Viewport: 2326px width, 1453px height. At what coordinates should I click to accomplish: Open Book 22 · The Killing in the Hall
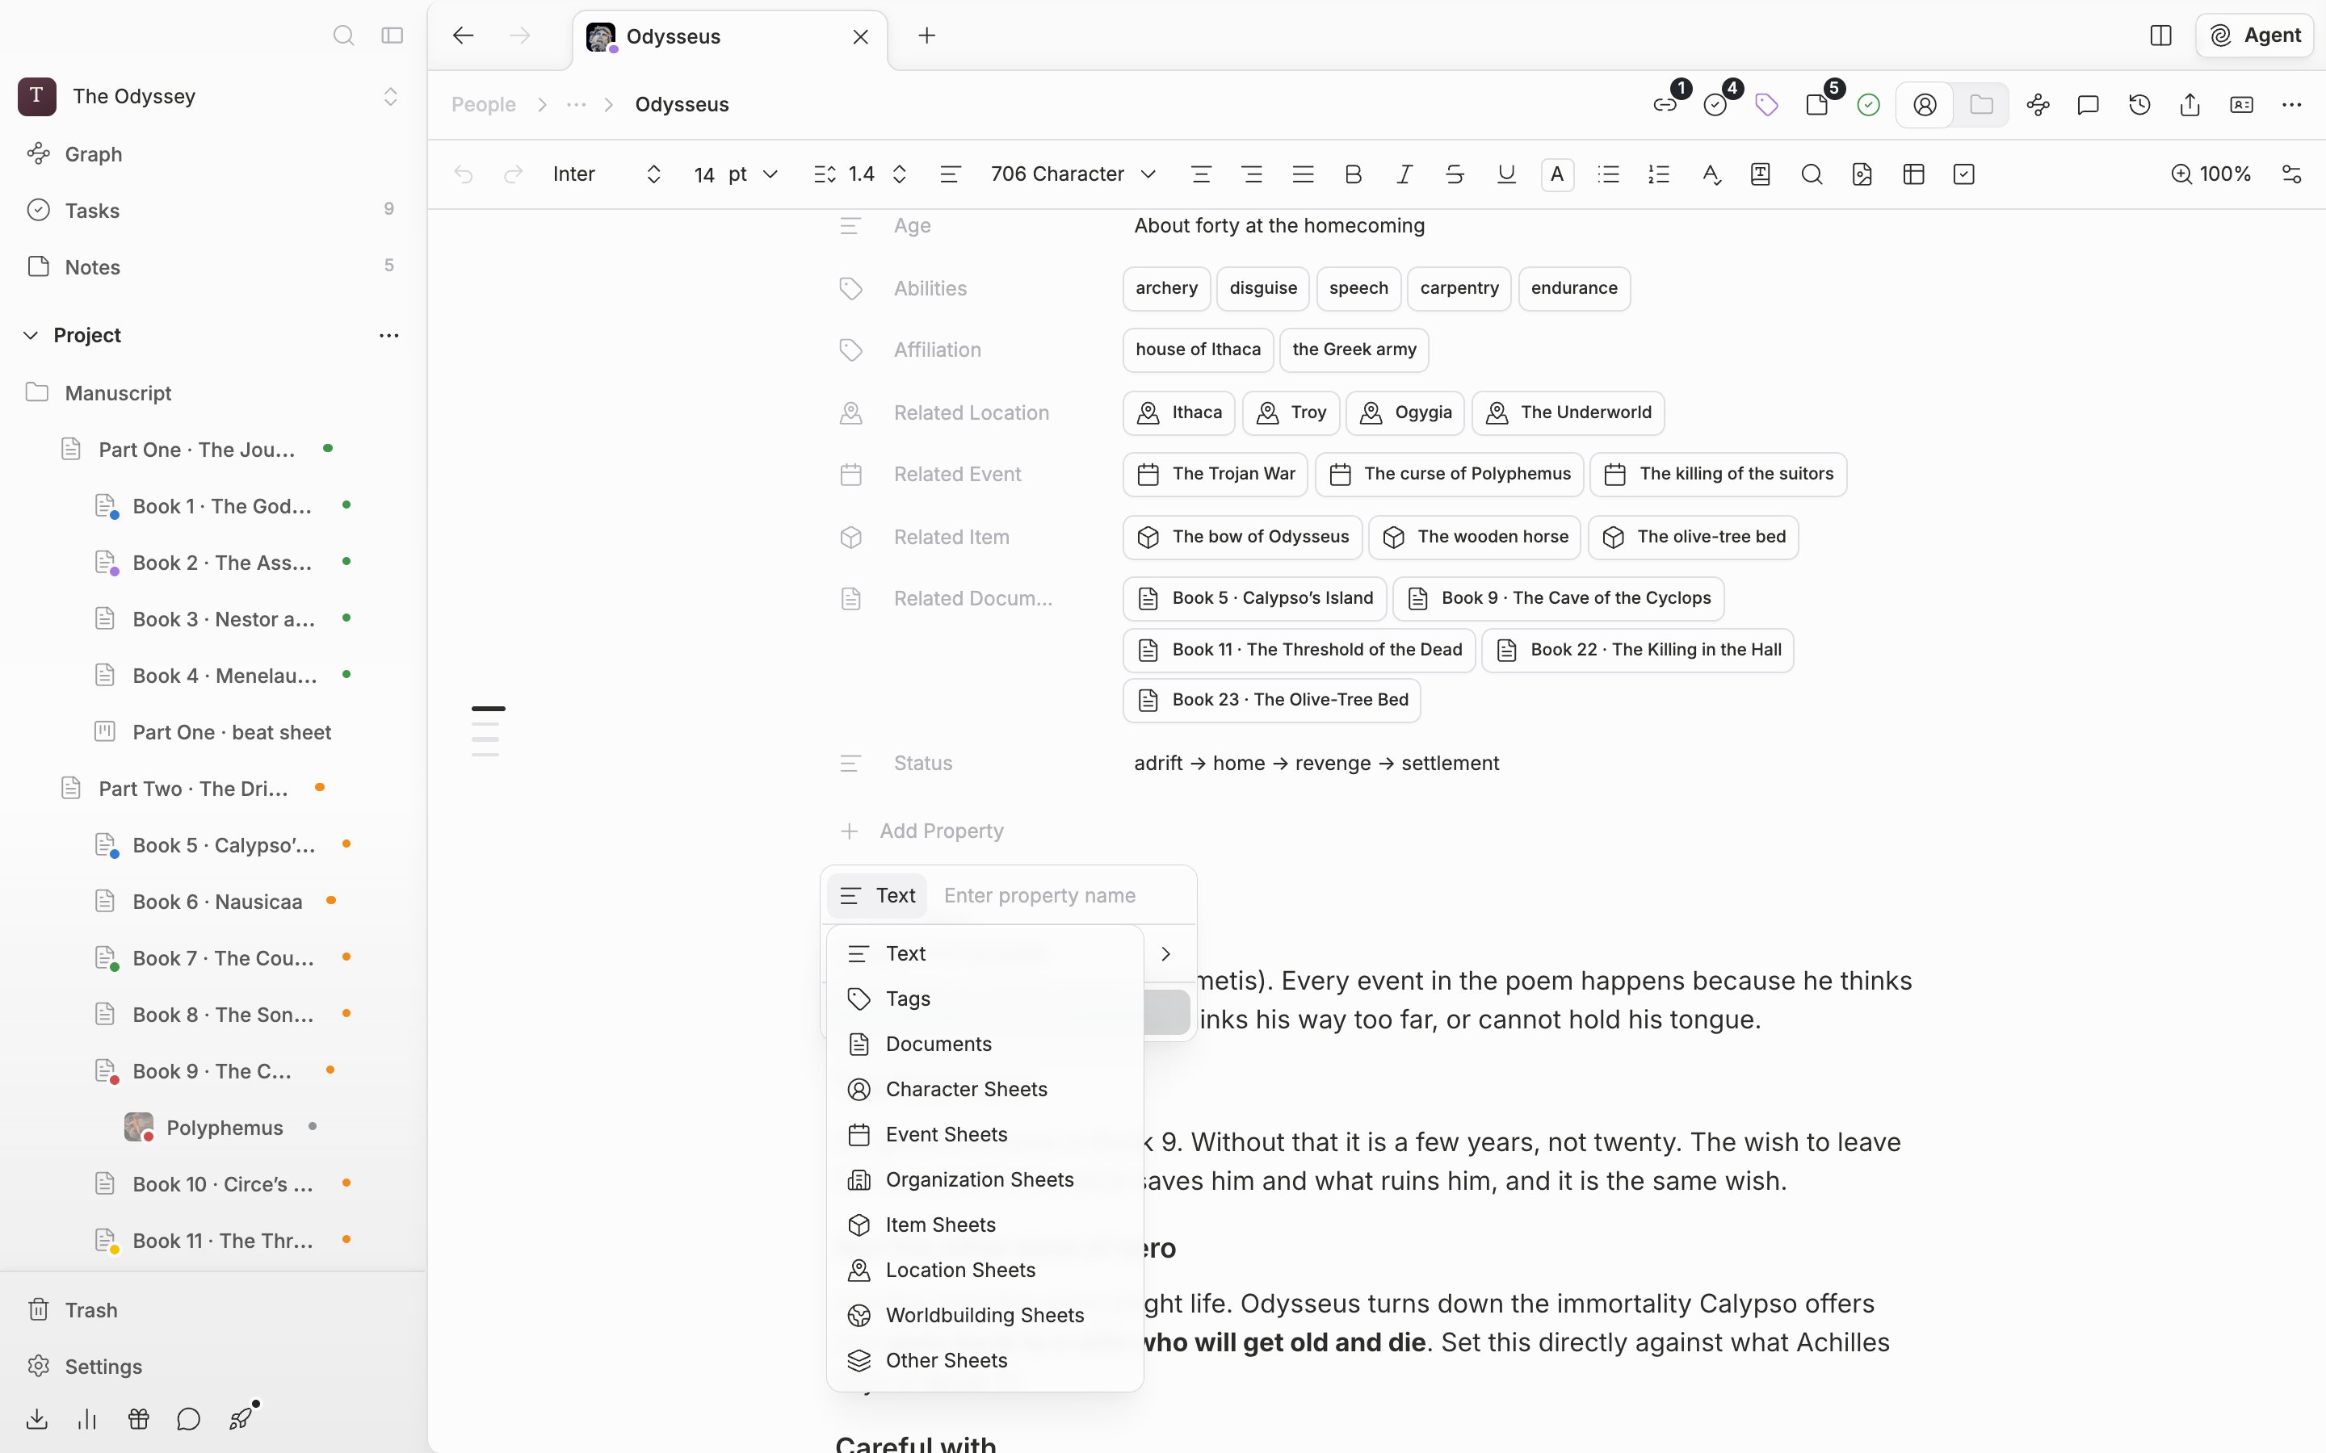click(x=1638, y=651)
